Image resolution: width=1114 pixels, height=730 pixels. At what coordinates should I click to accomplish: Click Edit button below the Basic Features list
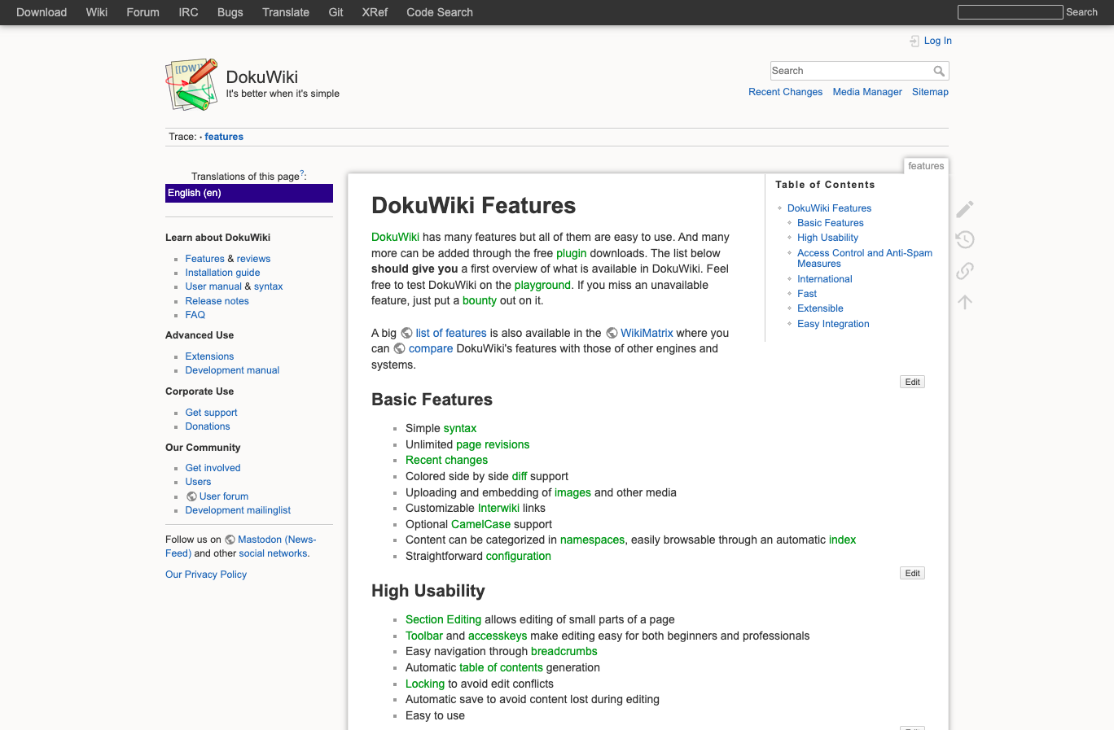[912, 573]
